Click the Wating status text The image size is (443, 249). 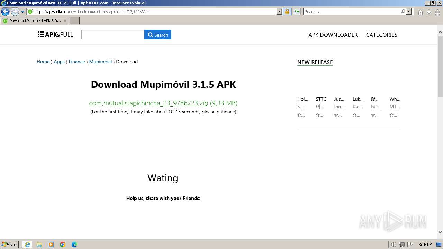(x=163, y=178)
